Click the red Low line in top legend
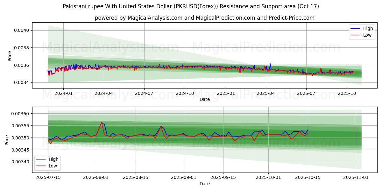This screenshot has width=382, height=191. [355, 35]
